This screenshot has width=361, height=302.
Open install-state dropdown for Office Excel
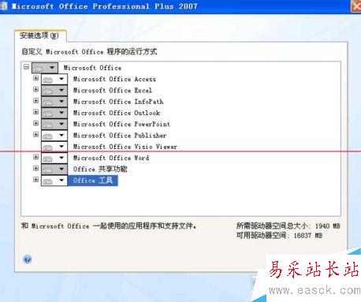click(x=54, y=91)
